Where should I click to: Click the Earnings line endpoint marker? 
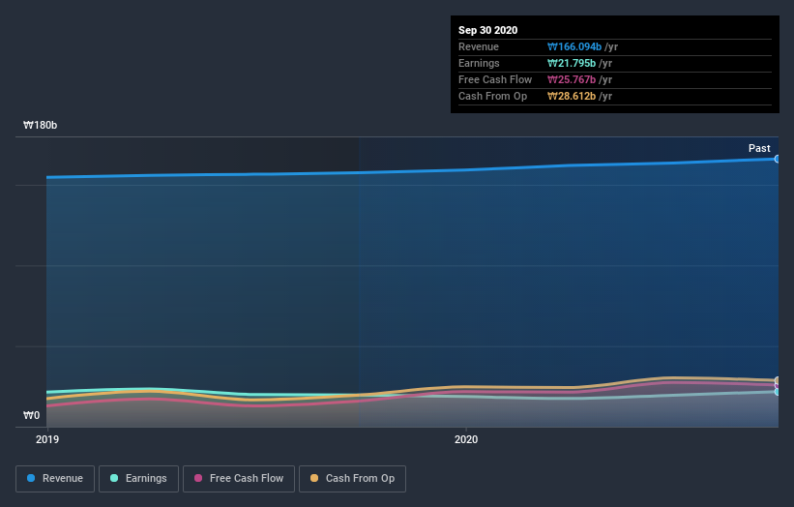coord(778,392)
